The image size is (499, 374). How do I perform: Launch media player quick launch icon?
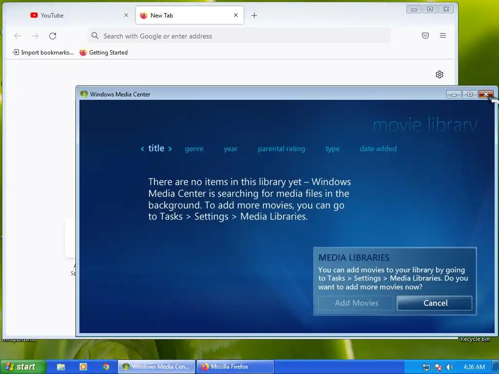83,367
